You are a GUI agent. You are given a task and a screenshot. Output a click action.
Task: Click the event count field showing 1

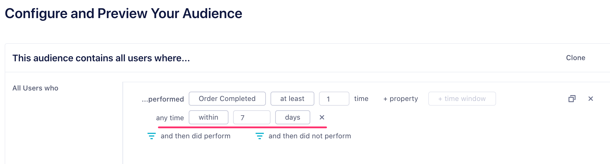[334, 99]
